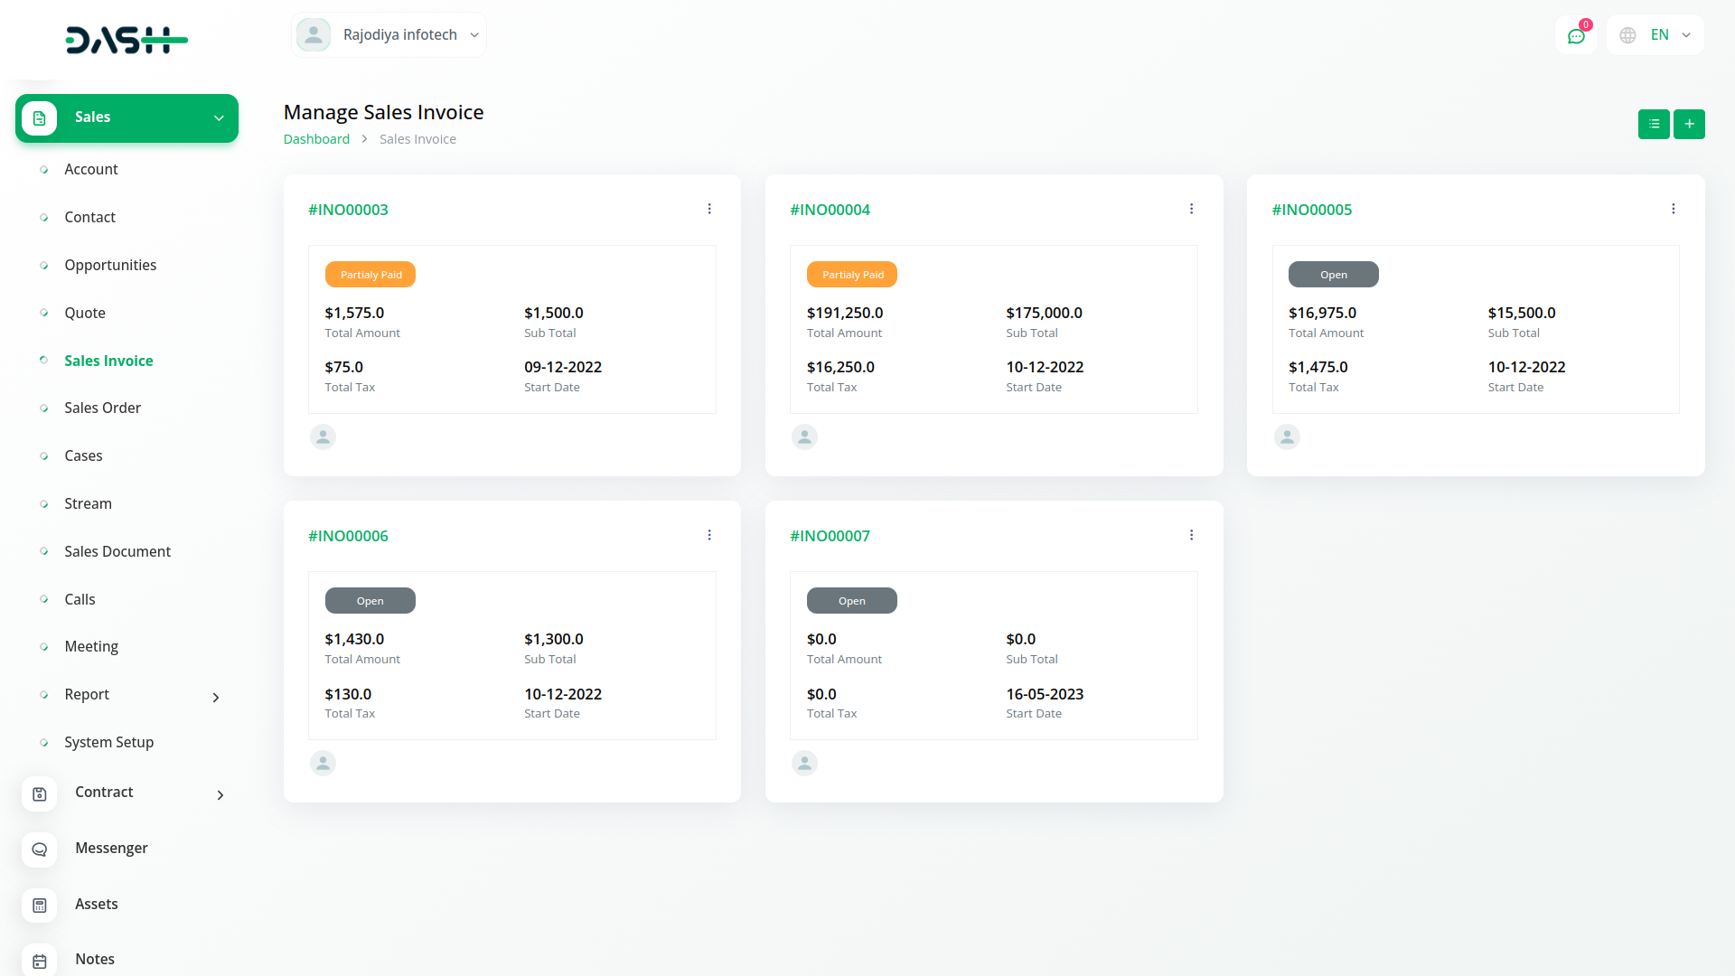Screen dimensions: 1735x976
Task: Expand the Report submenu
Action: [216, 697]
